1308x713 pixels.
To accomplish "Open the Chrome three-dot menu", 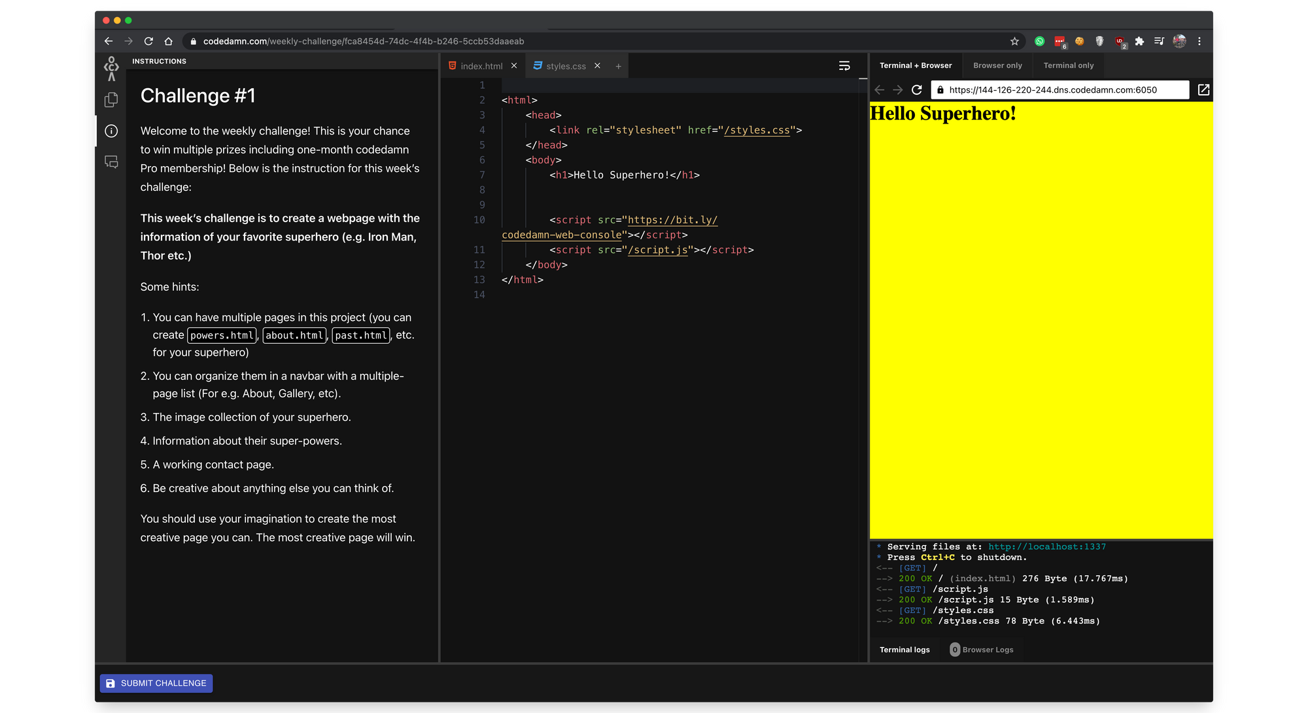I will [1199, 41].
